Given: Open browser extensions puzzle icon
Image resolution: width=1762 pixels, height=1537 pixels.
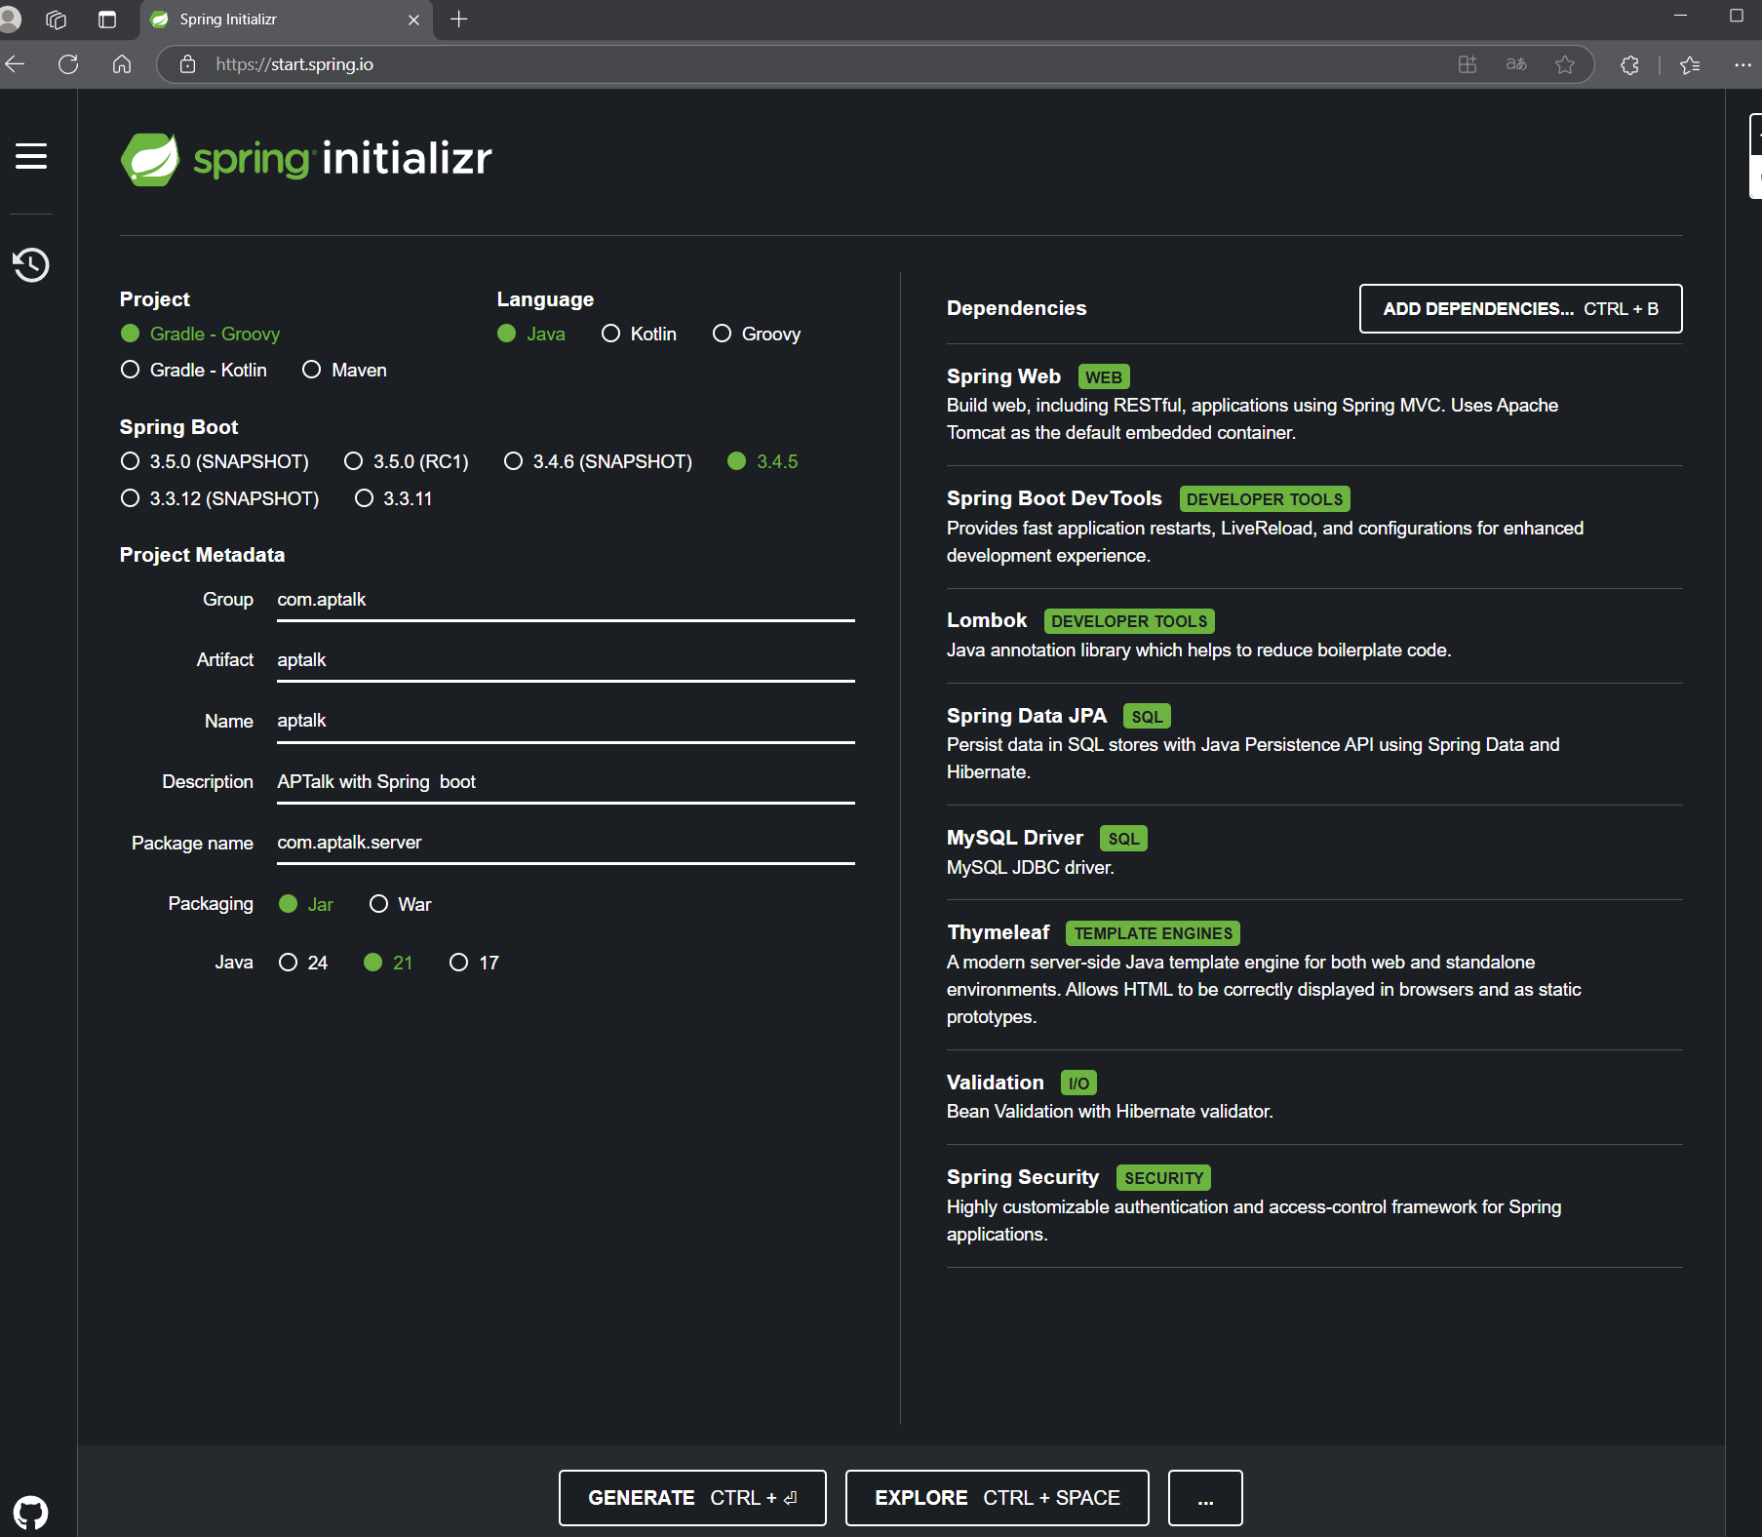Looking at the screenshot, I should tap(1629, 64).
